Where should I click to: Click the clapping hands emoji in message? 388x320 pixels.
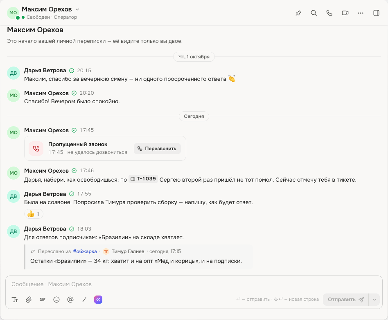coord(232,78)
